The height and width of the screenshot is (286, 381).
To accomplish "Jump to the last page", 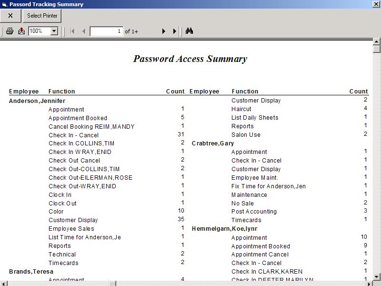I will point(174,31).
